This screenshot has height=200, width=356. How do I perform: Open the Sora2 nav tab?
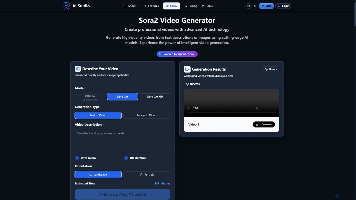click(171, 6)
